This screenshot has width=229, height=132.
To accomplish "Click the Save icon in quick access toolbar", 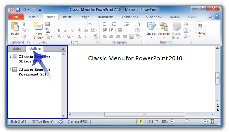I will pos(18,10).
